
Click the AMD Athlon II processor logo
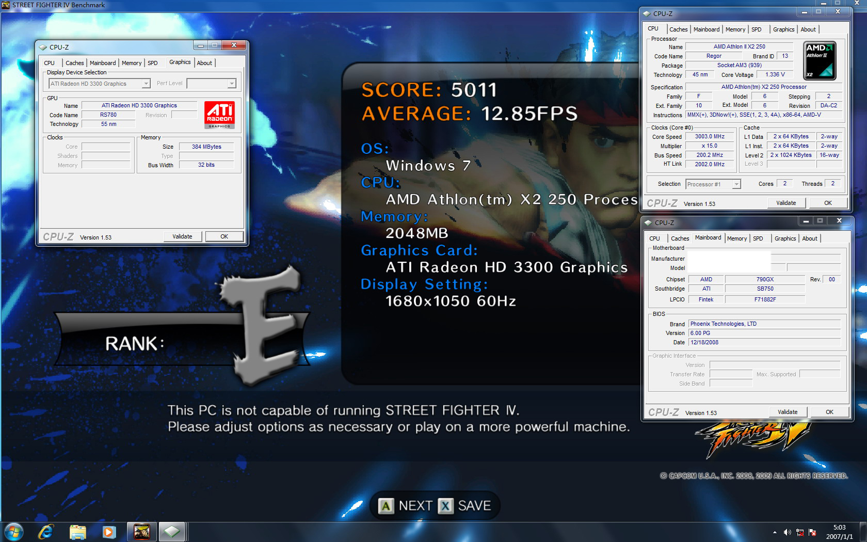pos(820,61)
